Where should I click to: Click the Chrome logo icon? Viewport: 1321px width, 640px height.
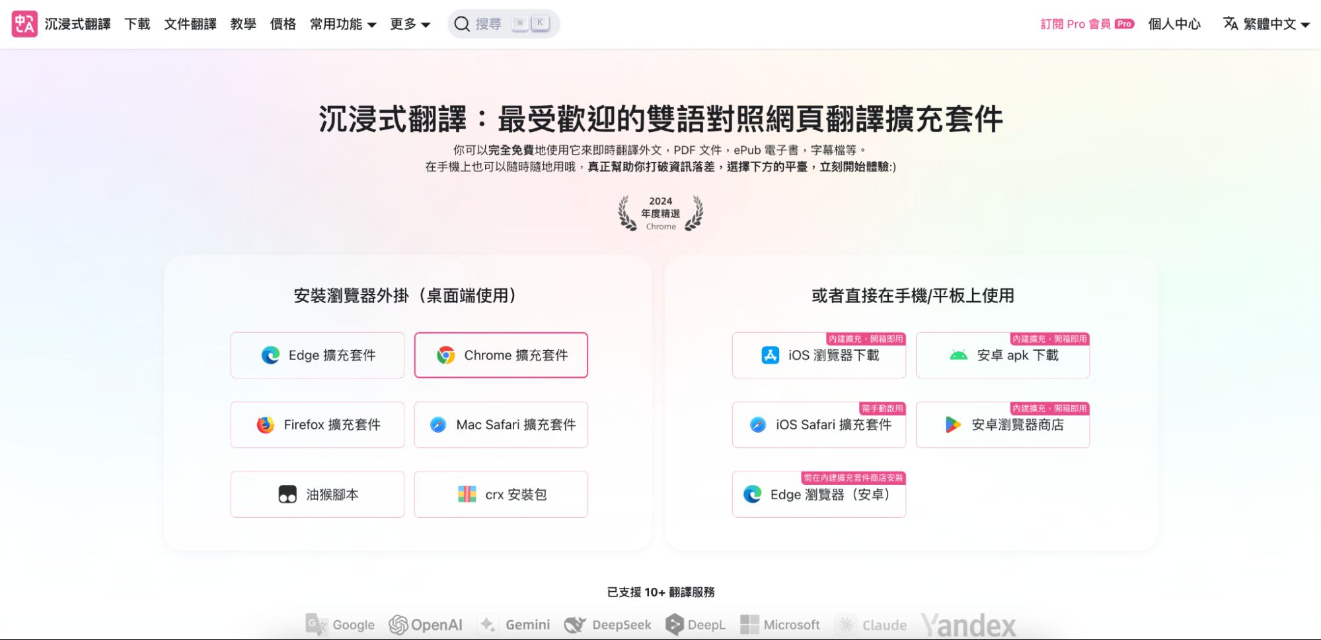click(446, 355)
